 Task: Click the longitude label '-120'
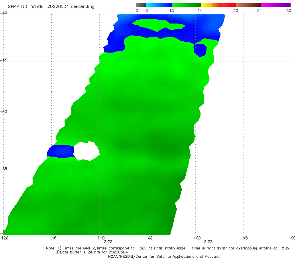point(4,238)
